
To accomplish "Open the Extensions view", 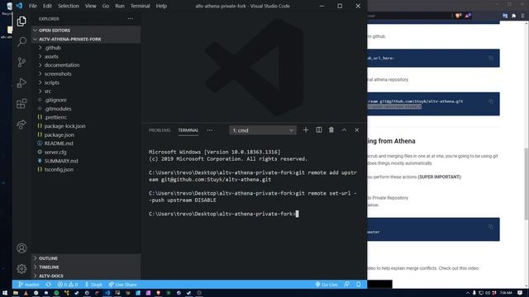I will [x=21, y=103].
